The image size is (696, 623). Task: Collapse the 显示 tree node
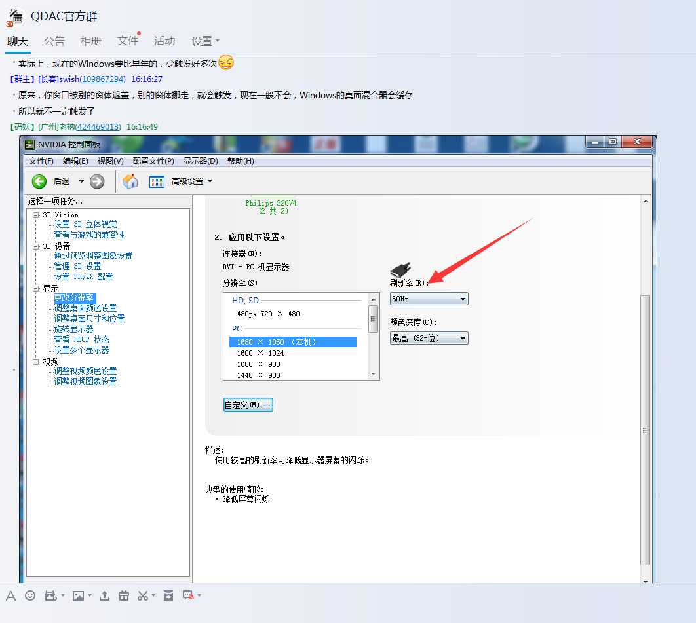click(x=35, y=288)
